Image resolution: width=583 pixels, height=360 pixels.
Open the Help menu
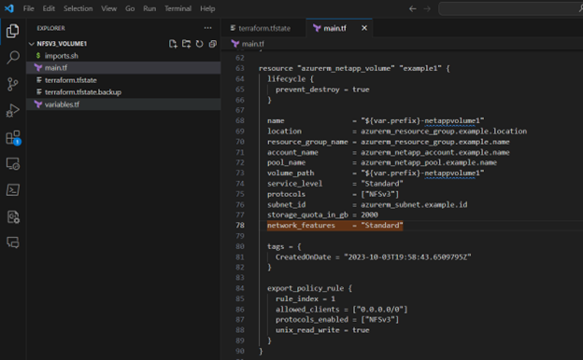click(x=207, y=8)
